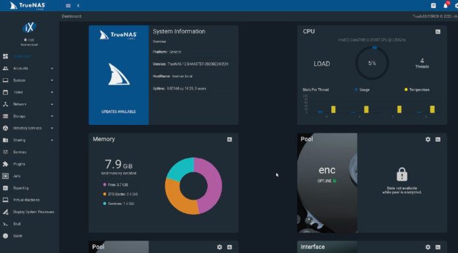Image resolution: width=458 pixels, height=253 pixels.
Task: Expand the Sharing menu
Action: pos(29,140)
